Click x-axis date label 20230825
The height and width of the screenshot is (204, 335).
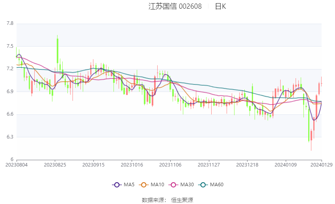click(55, 165)
